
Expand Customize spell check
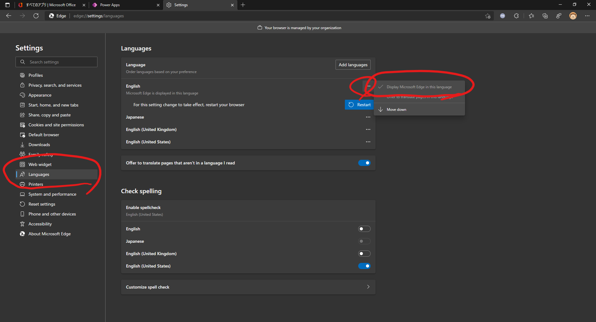pos(248,287)
